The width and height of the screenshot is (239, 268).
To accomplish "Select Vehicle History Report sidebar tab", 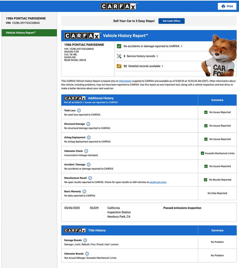I will pos(29,33).
